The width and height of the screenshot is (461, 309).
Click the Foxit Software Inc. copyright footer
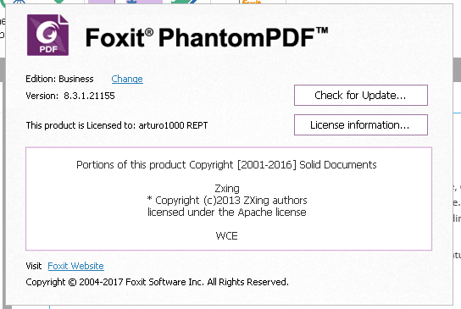(158, 282)
